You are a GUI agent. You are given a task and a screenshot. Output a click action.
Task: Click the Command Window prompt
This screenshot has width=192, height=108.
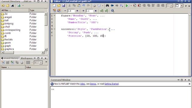pos(53,89)
